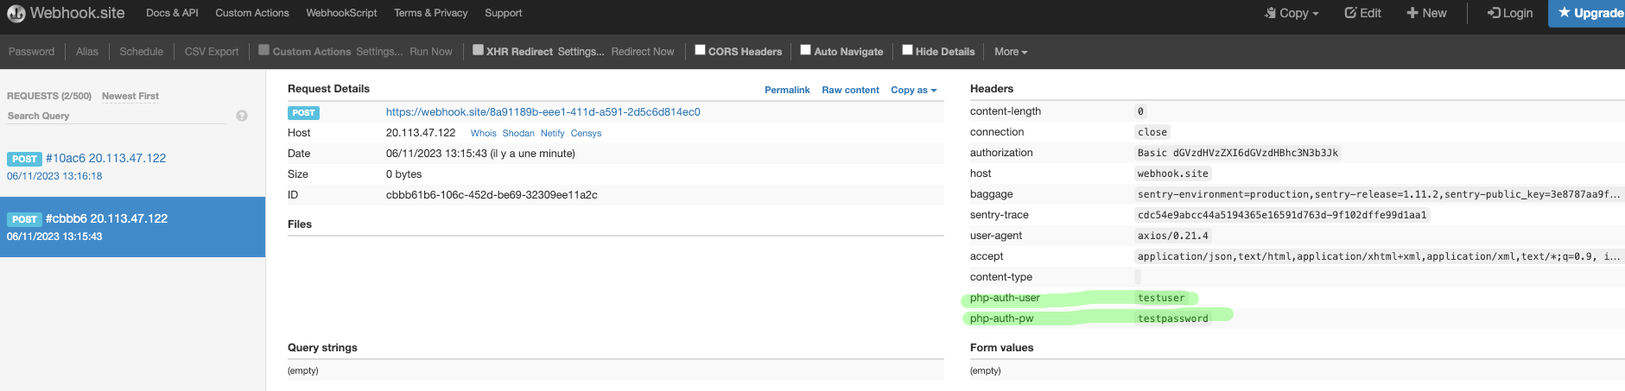This screenshot has width=1625, height=391.
Task: Expand the More dropdown menu
Action: point(1011,52)
